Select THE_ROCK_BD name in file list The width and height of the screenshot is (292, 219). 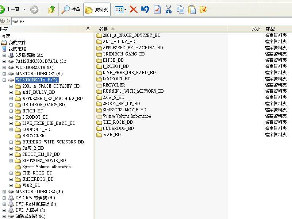pos(118,122)
